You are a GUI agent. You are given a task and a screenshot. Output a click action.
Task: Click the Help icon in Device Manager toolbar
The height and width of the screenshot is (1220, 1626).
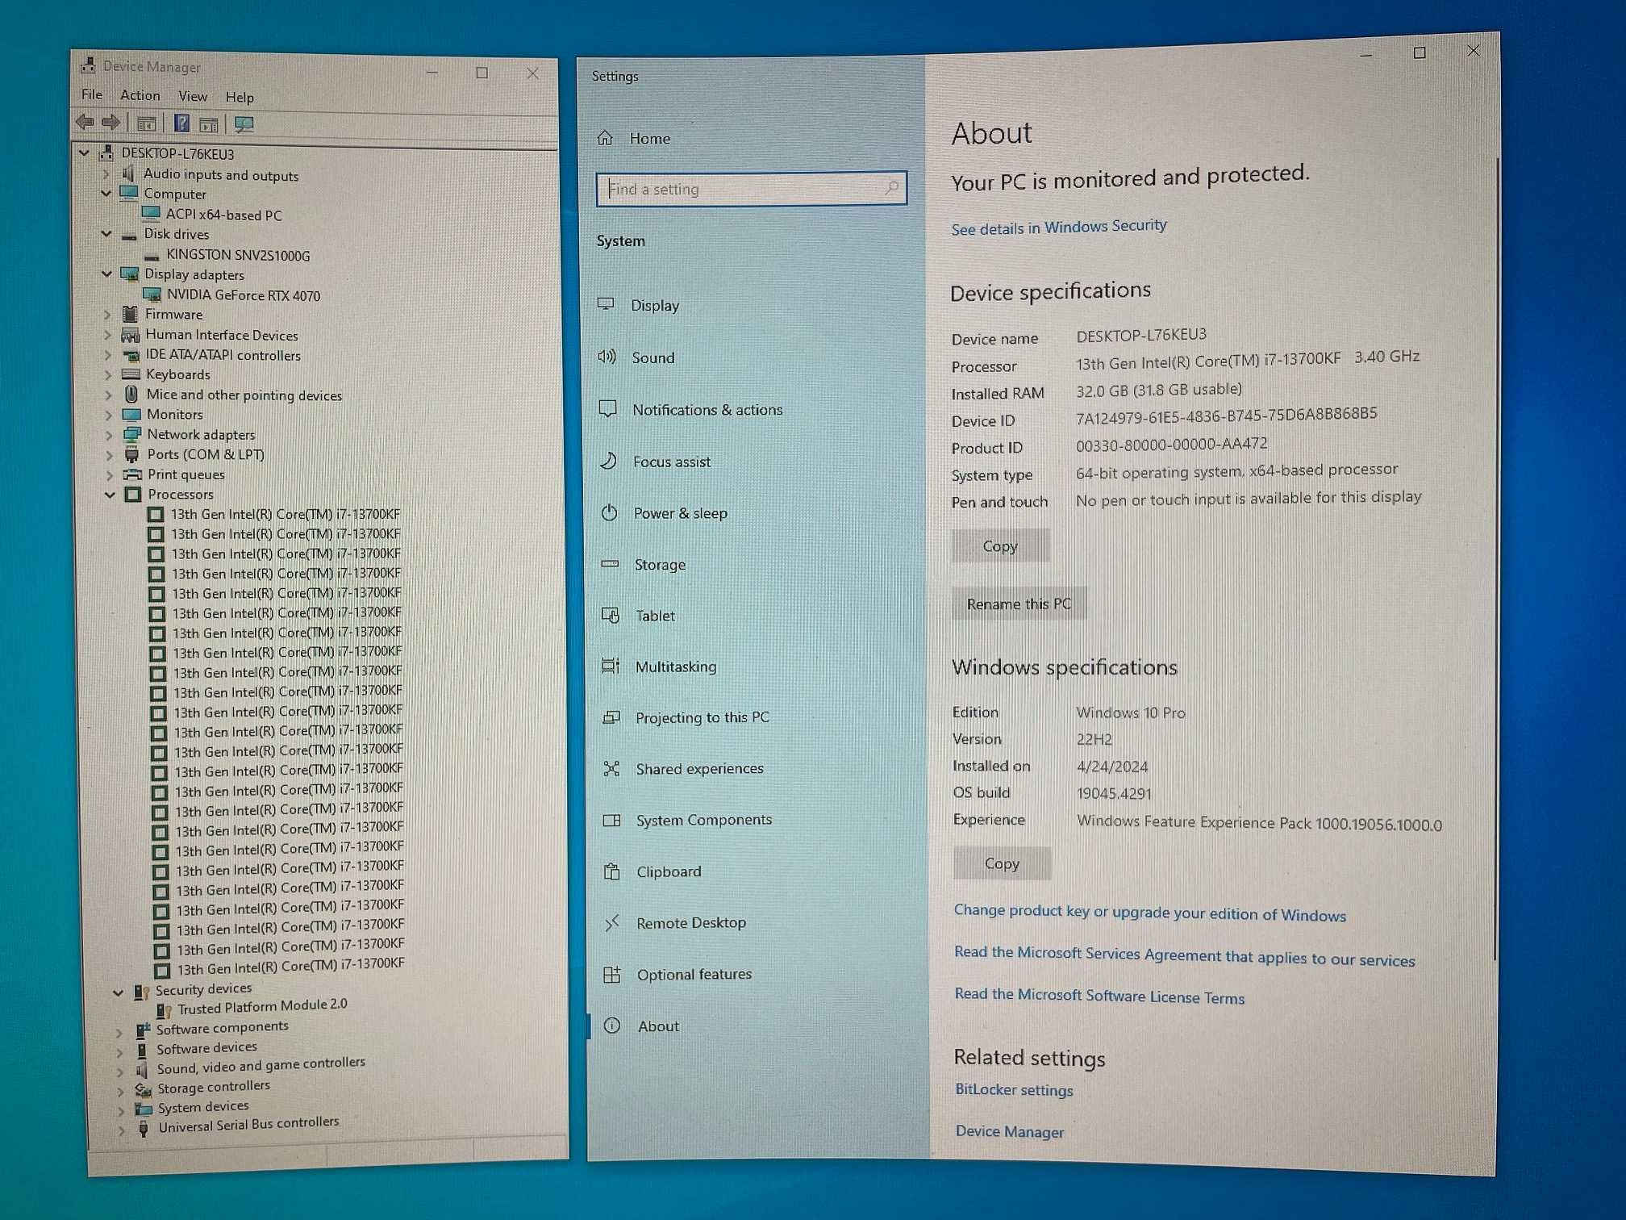(x=181, y=123)
